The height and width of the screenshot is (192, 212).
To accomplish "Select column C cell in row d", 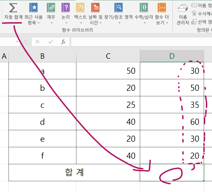I will click(108, 122).
